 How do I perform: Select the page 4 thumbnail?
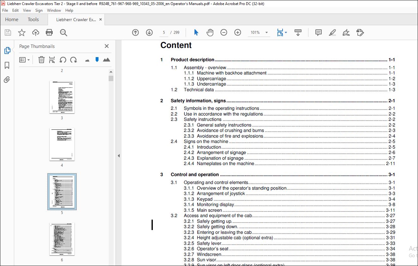click(x=62, y=144)
